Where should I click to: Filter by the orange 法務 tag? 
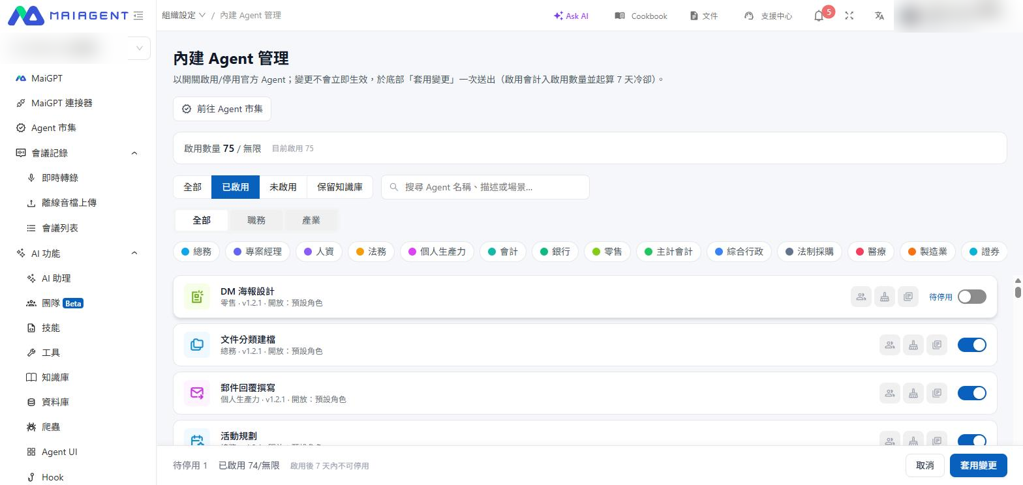tap(371, 252)
